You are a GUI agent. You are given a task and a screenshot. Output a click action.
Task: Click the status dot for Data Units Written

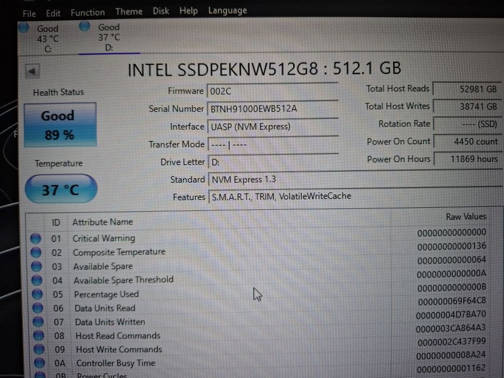pyautogui.click(x=38, y=322)
